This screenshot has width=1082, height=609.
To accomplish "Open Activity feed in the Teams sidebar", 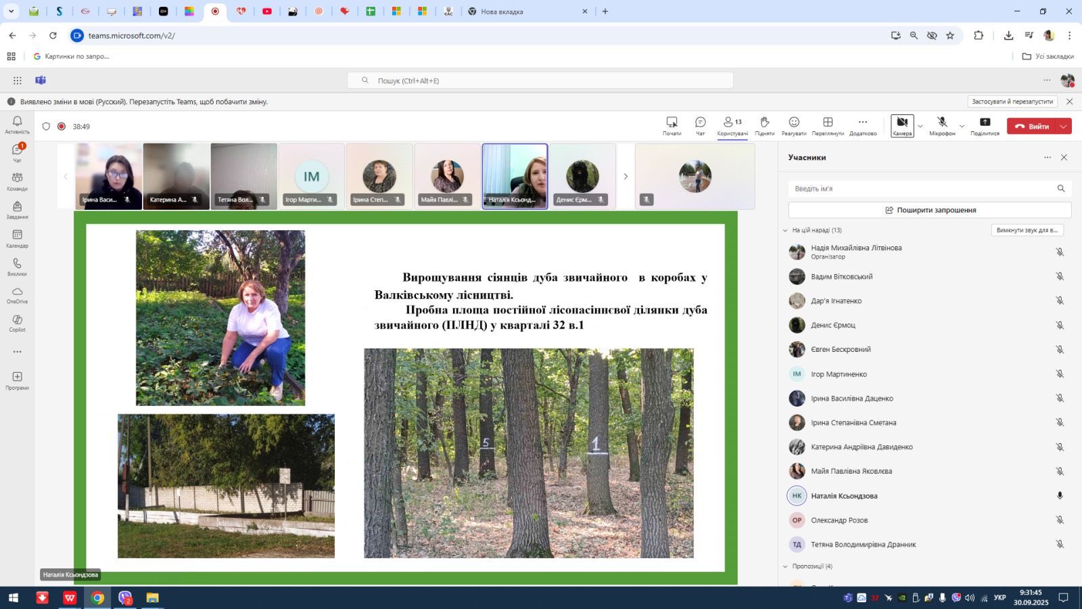I will [x=17, y=125].
